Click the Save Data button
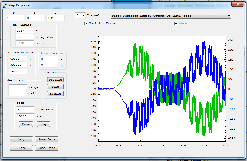Viewport: 247px width, 161px height. 47,139
